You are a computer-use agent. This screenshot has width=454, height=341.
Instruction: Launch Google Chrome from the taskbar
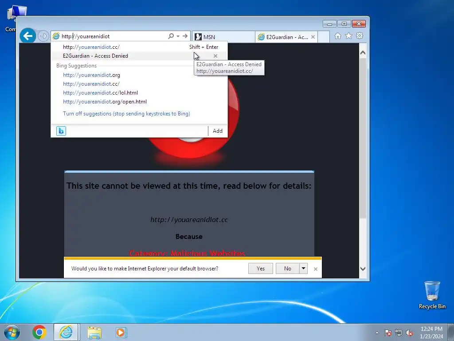[39, 332]
